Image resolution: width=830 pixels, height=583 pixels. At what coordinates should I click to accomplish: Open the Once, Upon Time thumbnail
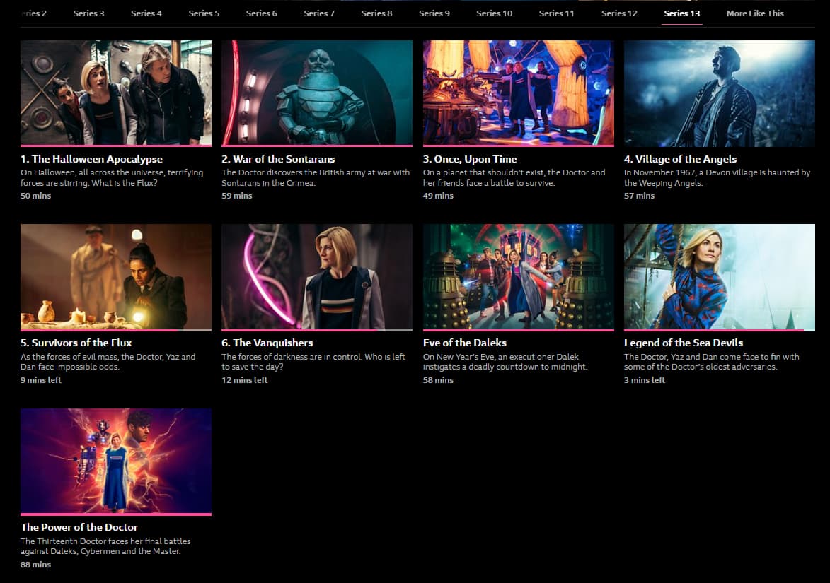[518, 93]
